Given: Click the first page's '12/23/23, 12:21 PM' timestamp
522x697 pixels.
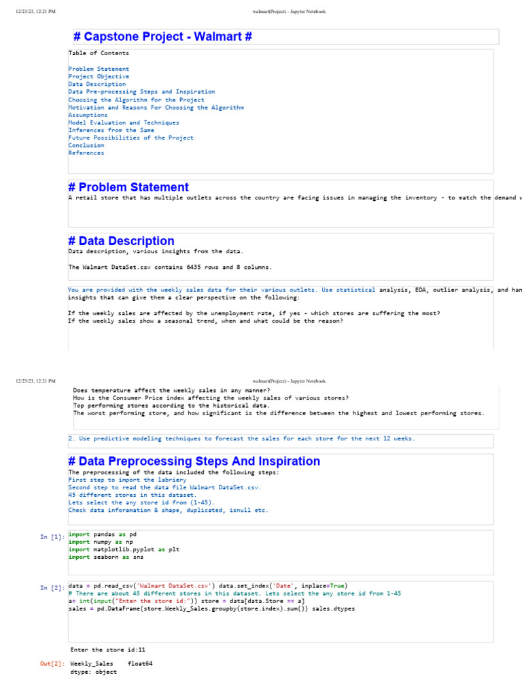Looking at the screenshot, I should [35, 12].
